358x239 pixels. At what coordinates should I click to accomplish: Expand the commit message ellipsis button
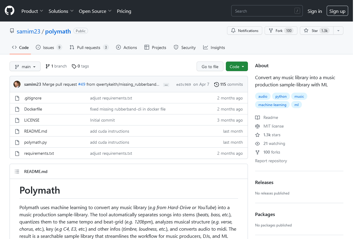[x=166, y=85]
